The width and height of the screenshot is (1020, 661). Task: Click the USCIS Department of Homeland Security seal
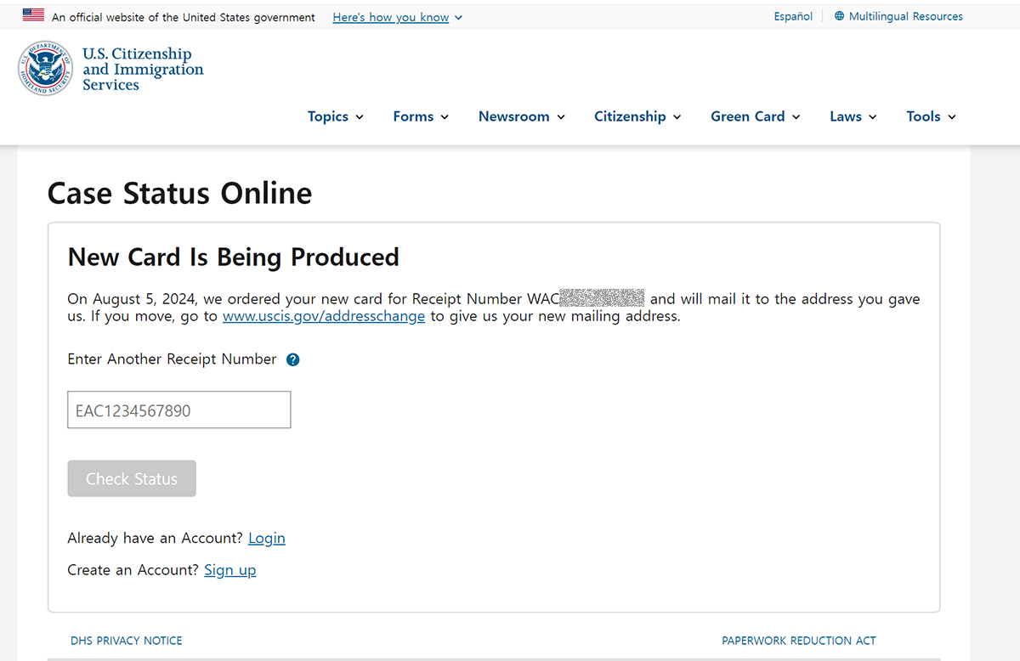click(x=46, y=69)
